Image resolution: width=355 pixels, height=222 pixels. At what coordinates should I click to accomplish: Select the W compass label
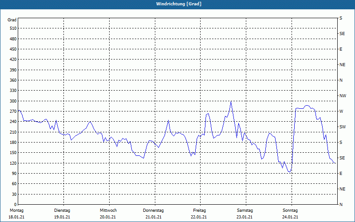pyautogui.click(x=341, y=111)
